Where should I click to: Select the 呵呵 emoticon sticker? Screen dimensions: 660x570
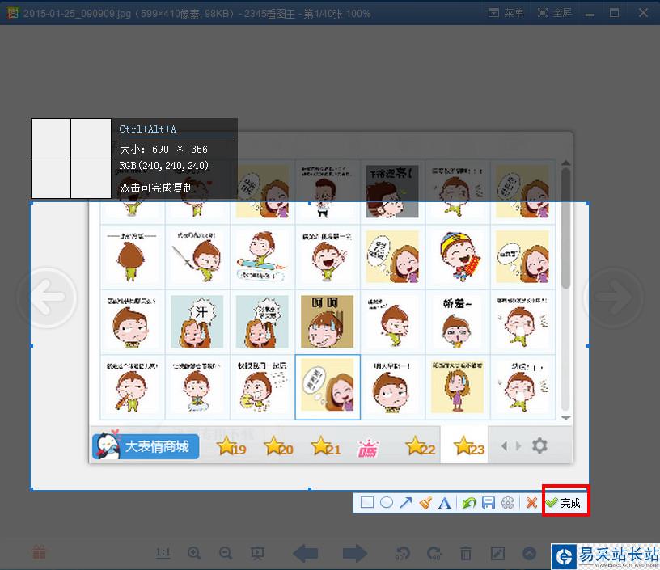tap(327, 322)
